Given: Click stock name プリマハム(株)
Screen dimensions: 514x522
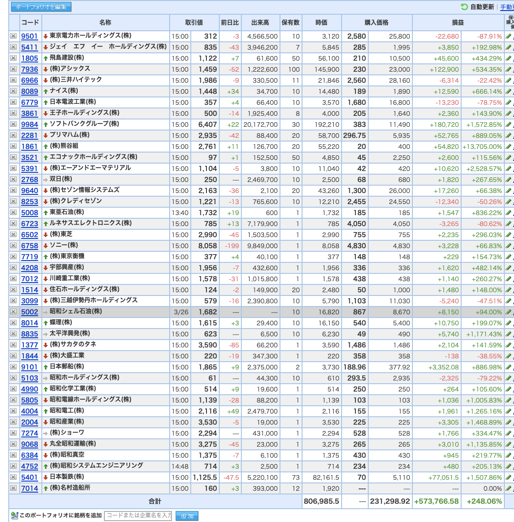Looking at the screenshot, I should [x=69, y=135].
